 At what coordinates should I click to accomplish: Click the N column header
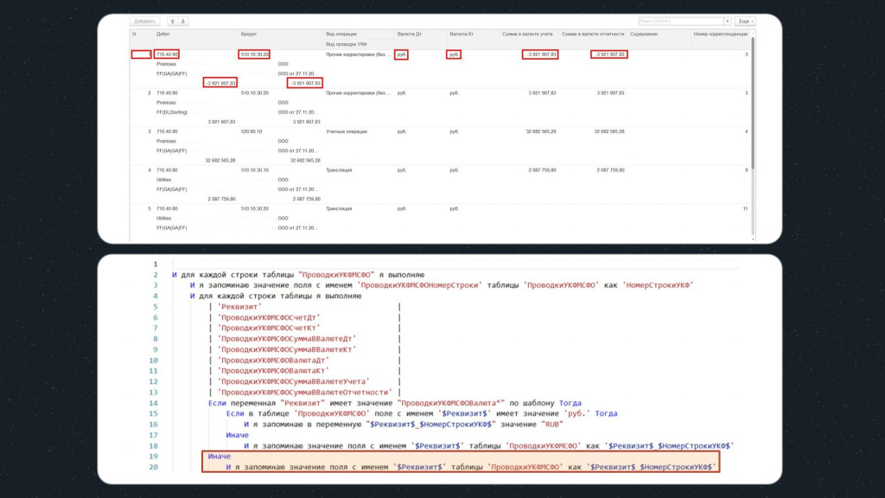pyautogui.click(x=134, y=34)
